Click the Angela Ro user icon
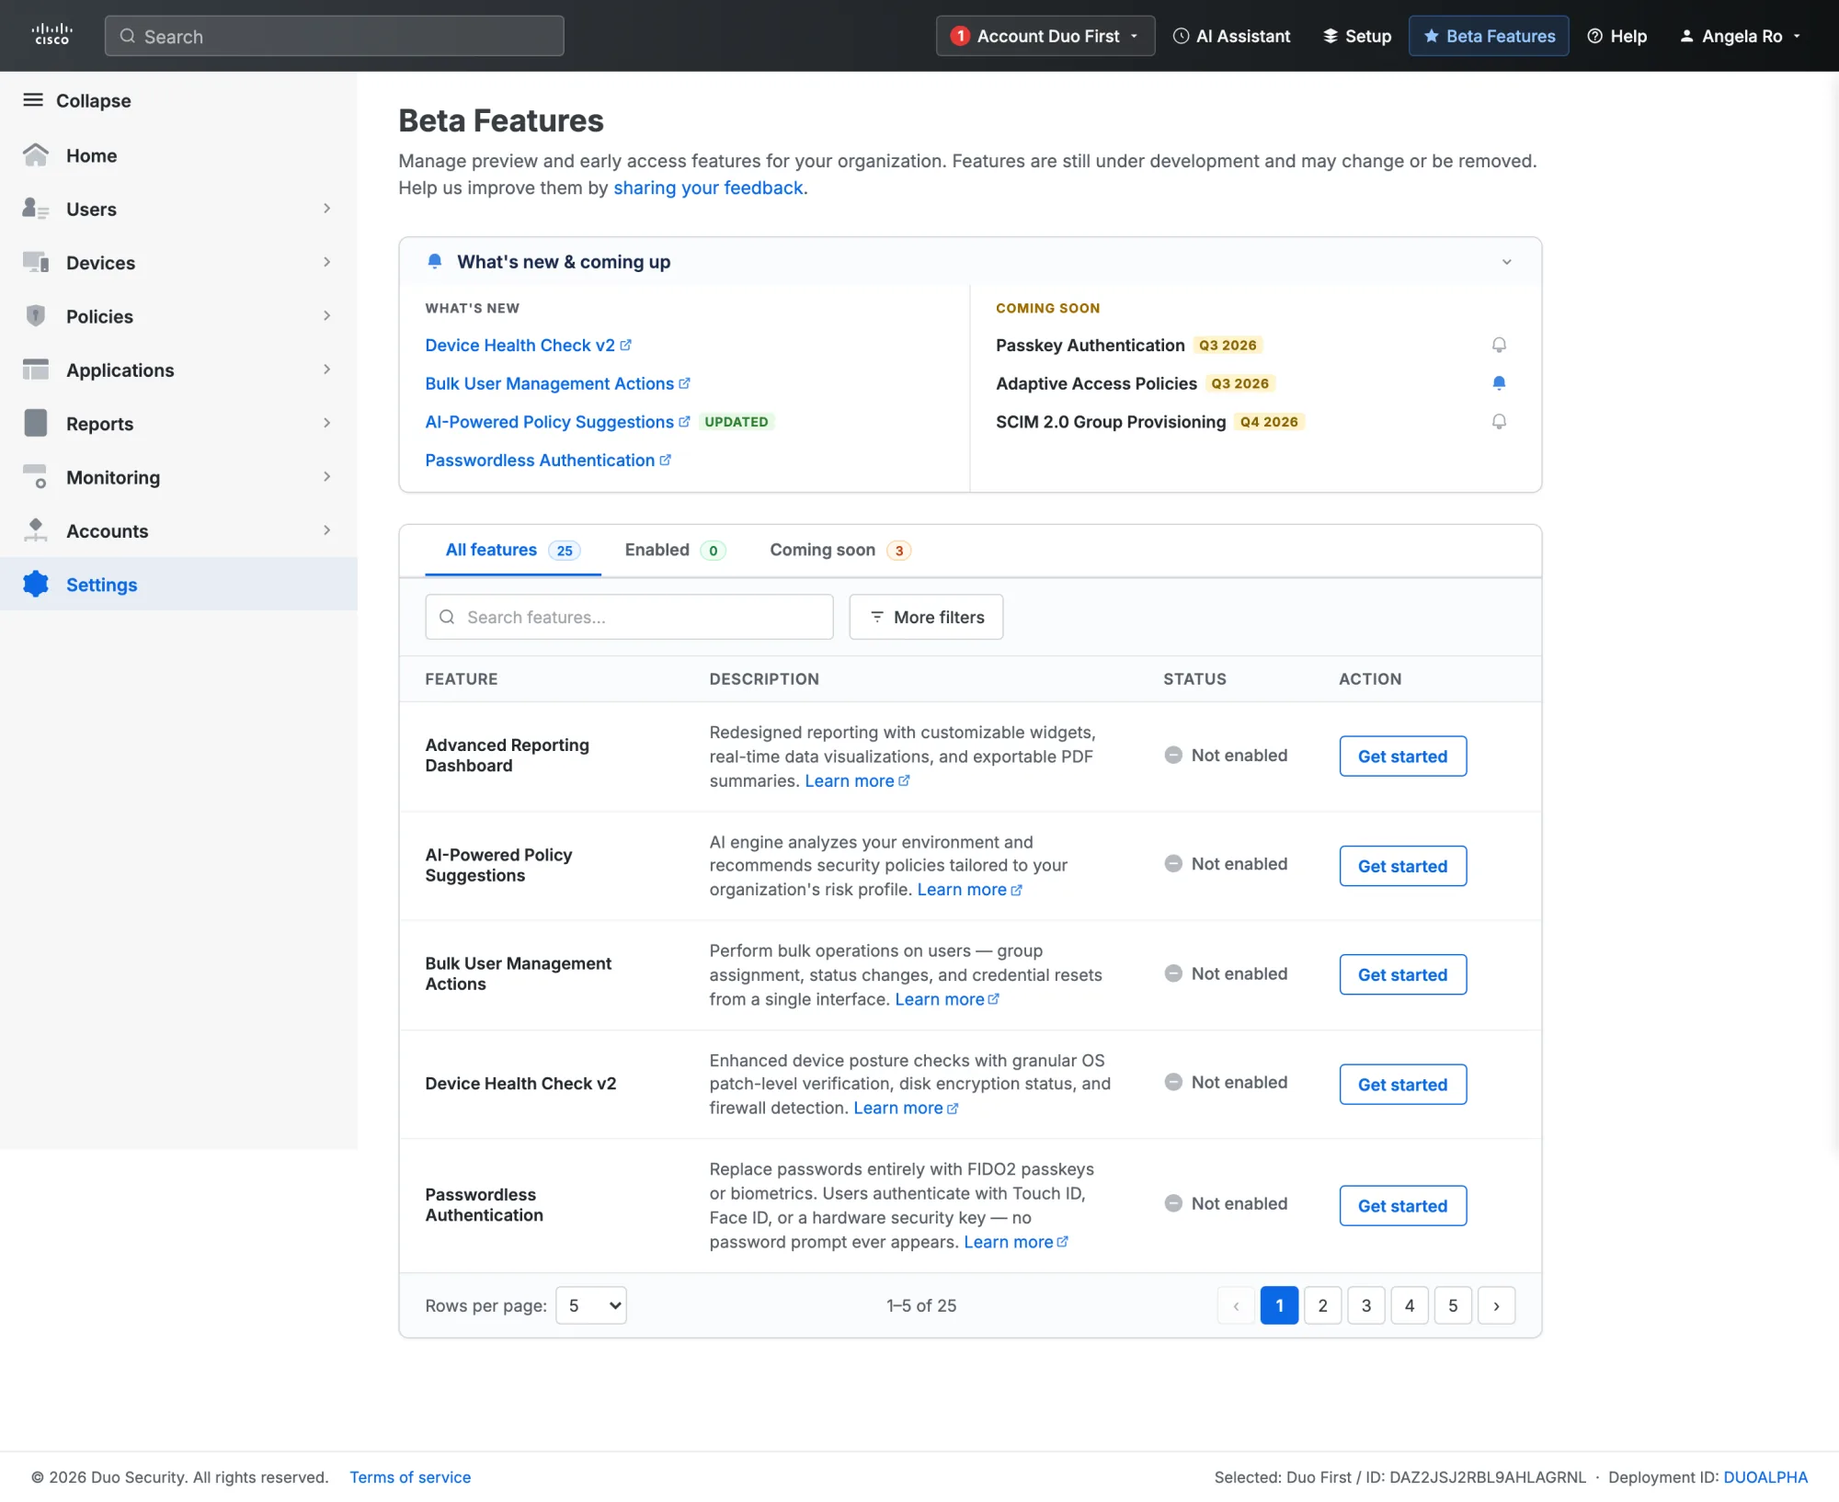The width and height of the screenshot is (1839, 1502). click(x=1687, y=36)
